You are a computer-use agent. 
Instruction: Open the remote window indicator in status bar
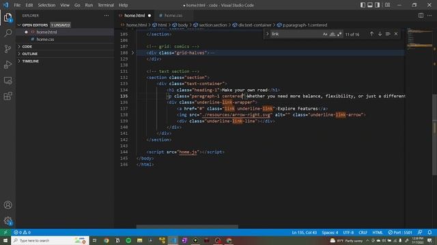[5, 233]
